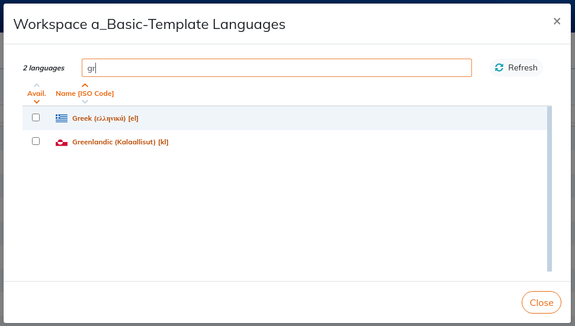Screen dimensions: 575x326
Task: Enable the Greenlandic language checkbox
Action: point(36,141)
